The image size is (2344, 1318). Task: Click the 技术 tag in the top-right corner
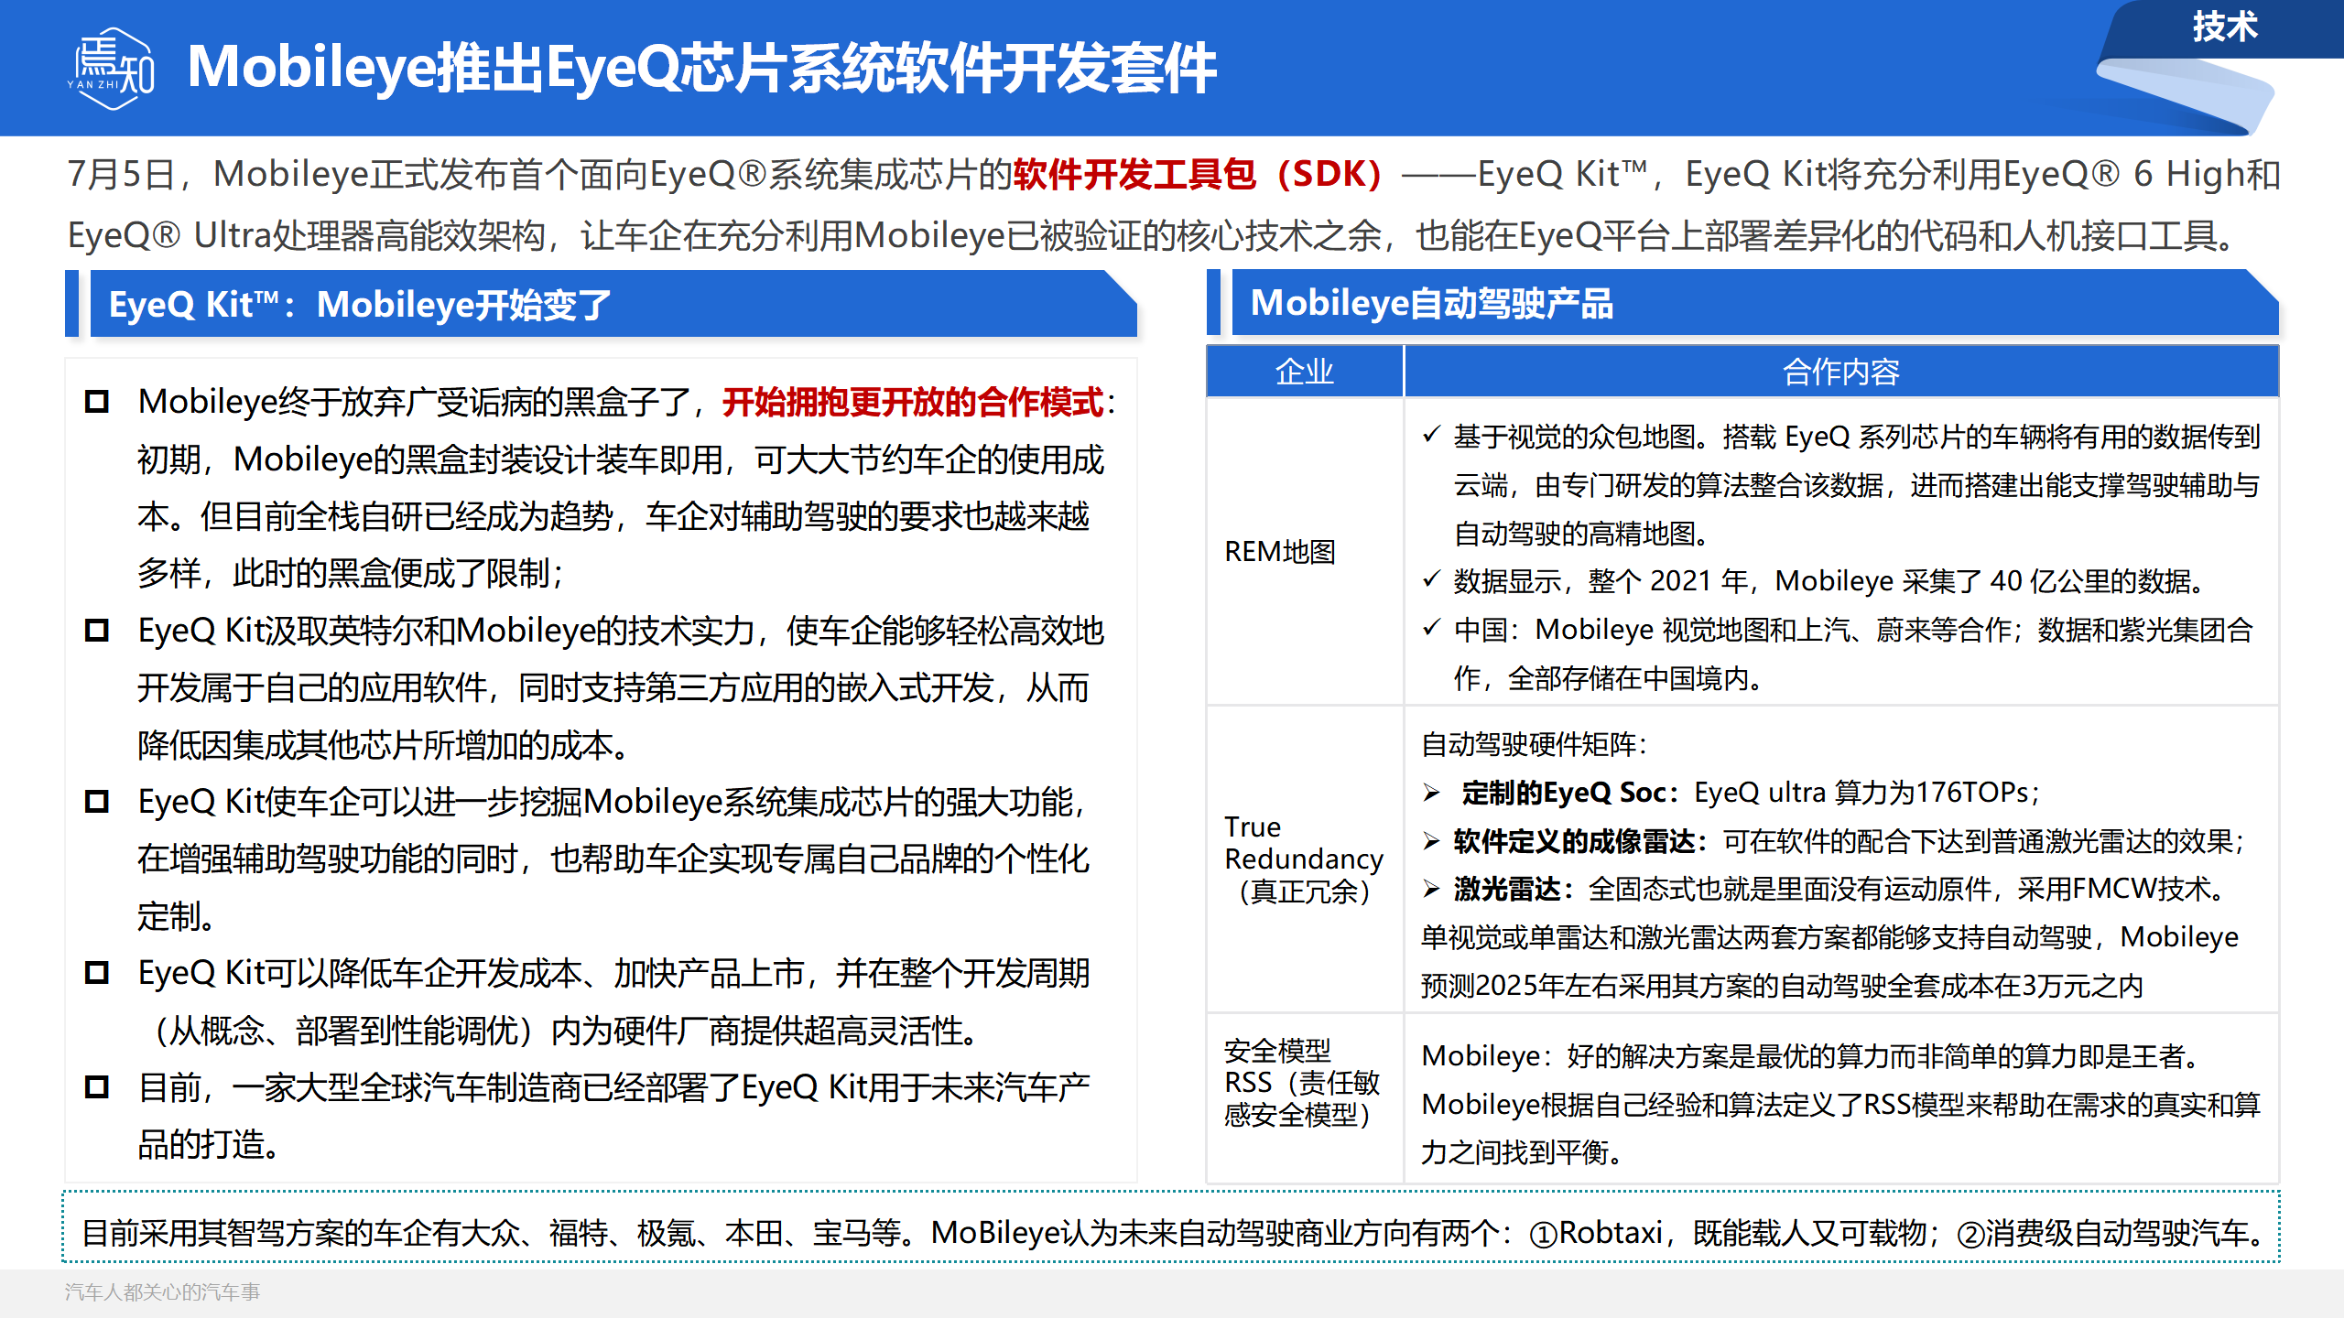(2225, 27)
